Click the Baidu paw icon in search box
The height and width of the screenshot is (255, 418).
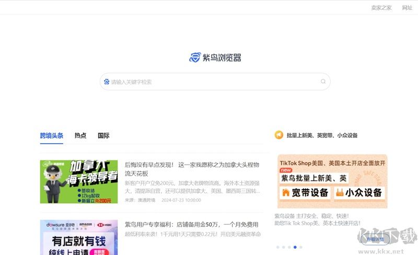coord(107,82)
